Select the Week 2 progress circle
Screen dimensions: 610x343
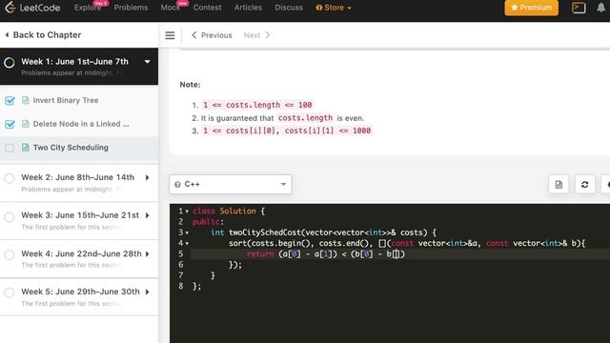click(x=10, y=178)
